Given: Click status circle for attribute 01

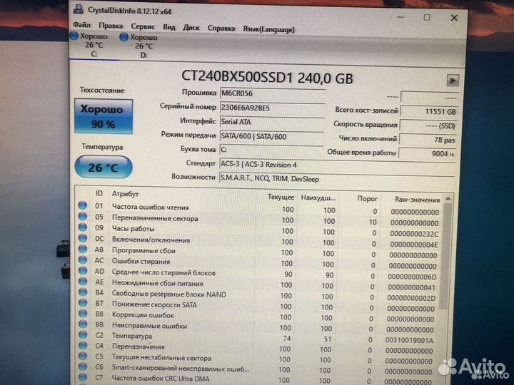Looking at the screenshot, I should point(83,205).
